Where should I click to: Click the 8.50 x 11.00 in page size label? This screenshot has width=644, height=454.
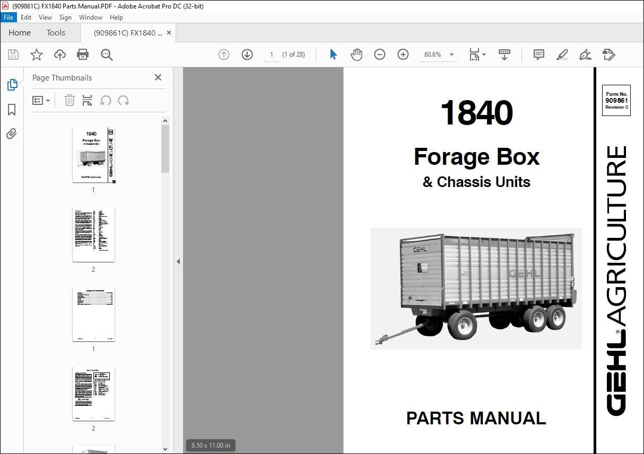pos(211,446)
